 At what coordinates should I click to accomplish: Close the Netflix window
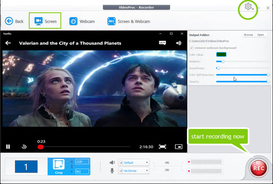(x=182, y=34)
